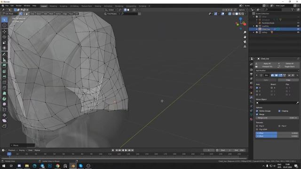Click the Apply All button
Image resolution: width=301 pixels, height=169 pixels.
click(266, 63)
